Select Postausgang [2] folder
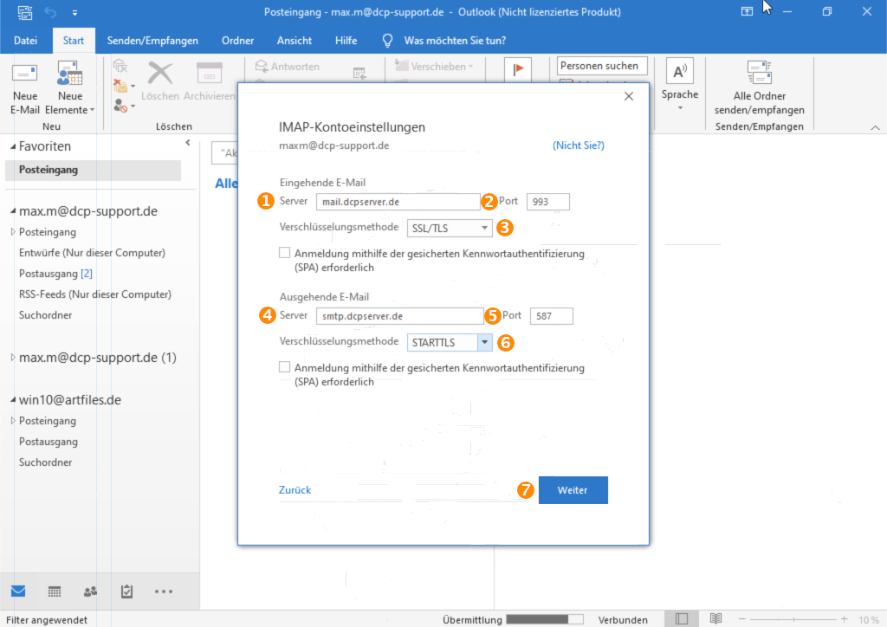Viewport: 887px width, 627px height. click(x=55, y=274)
